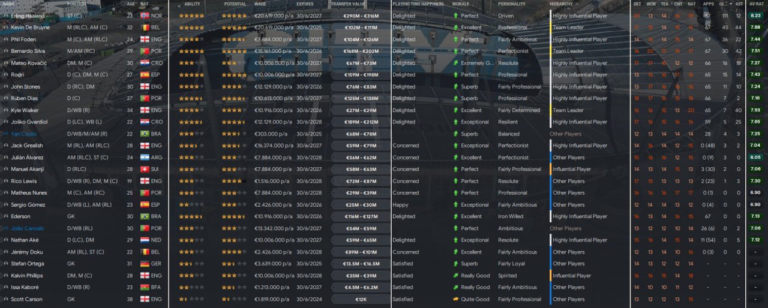Sort by the AV RAT column header
This screenshot has width=768, height=308.
(x=755, y=4)
